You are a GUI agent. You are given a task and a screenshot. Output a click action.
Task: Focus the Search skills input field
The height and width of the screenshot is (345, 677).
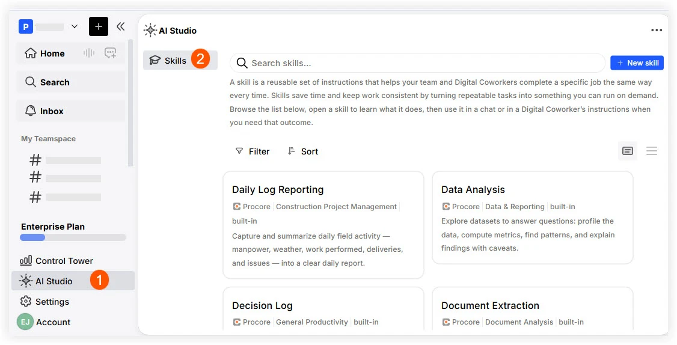click(417, 63)
